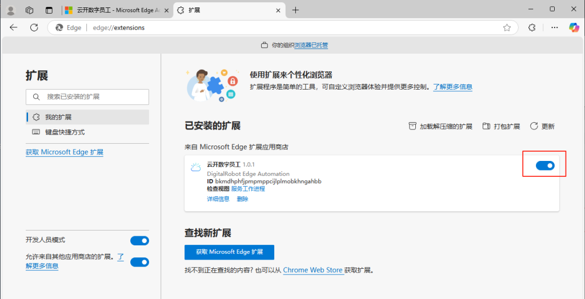Close the 云开数字员工 tab
This screenshot has height=299, width=585.
[x=166, y=10]
